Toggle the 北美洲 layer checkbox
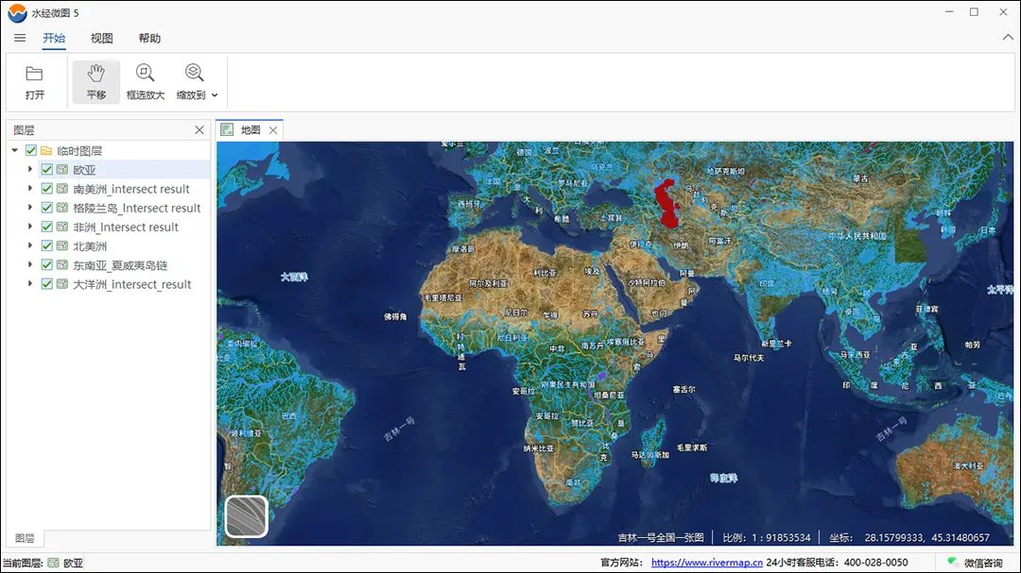Image resolution: width=1021 pixels, height=573 pixels. [x=47, y=245]
